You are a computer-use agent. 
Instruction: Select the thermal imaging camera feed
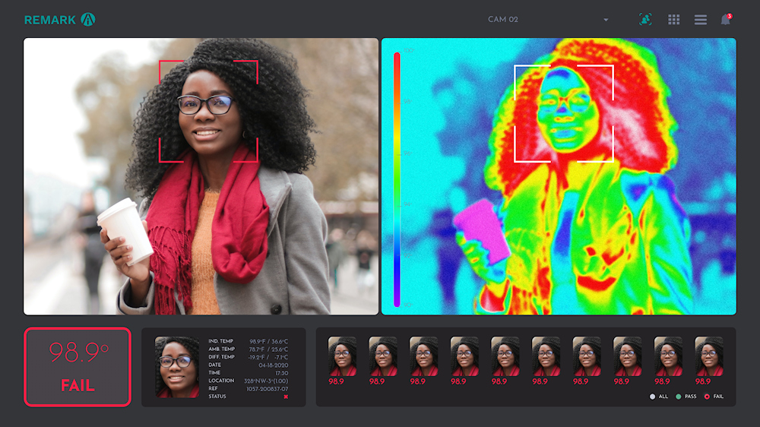click(x=559, y=176)
